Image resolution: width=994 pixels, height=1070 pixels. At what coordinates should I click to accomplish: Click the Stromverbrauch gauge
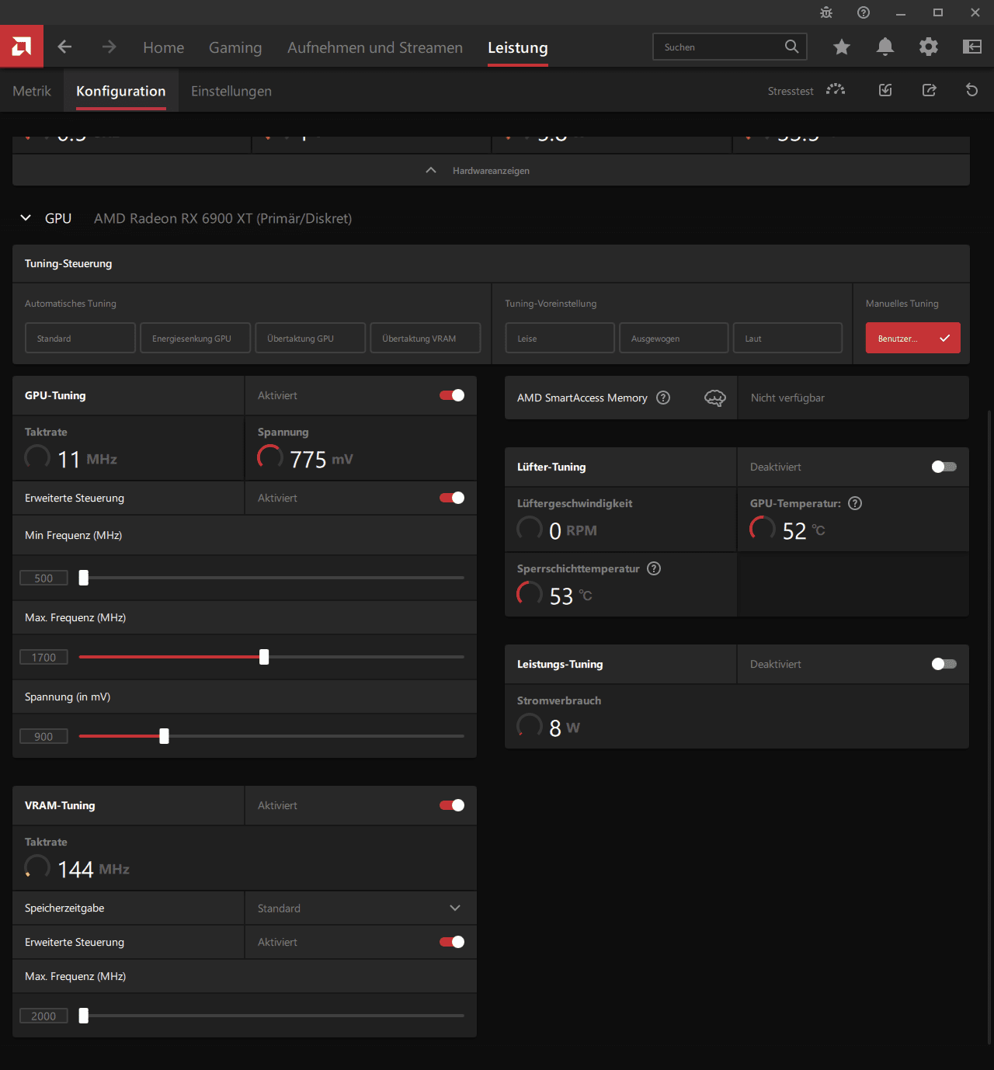530,726
